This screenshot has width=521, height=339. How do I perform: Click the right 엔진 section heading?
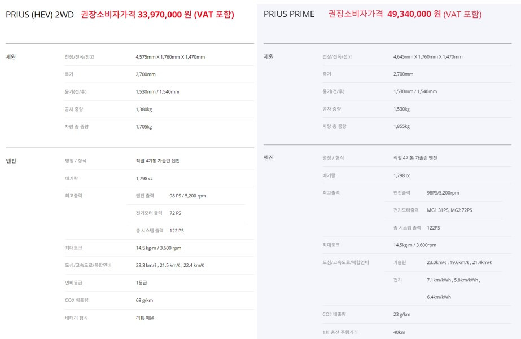pos(269,158)
